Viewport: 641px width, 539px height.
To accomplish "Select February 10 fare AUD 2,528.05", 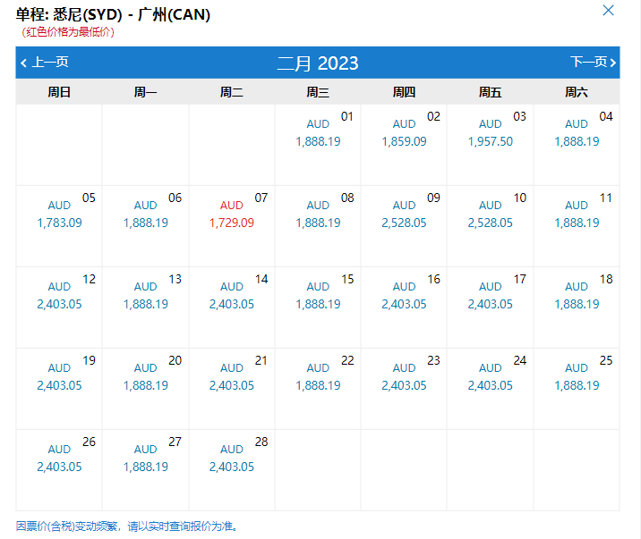I will (491, 225).
